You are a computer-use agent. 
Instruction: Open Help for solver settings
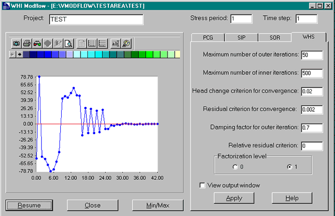(292, 198)
